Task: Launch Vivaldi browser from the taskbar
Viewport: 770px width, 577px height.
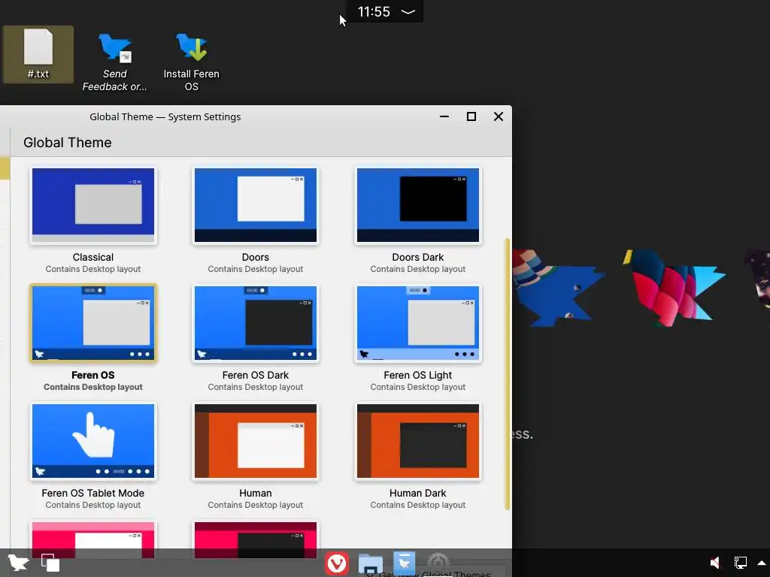Action: point(337,563)
